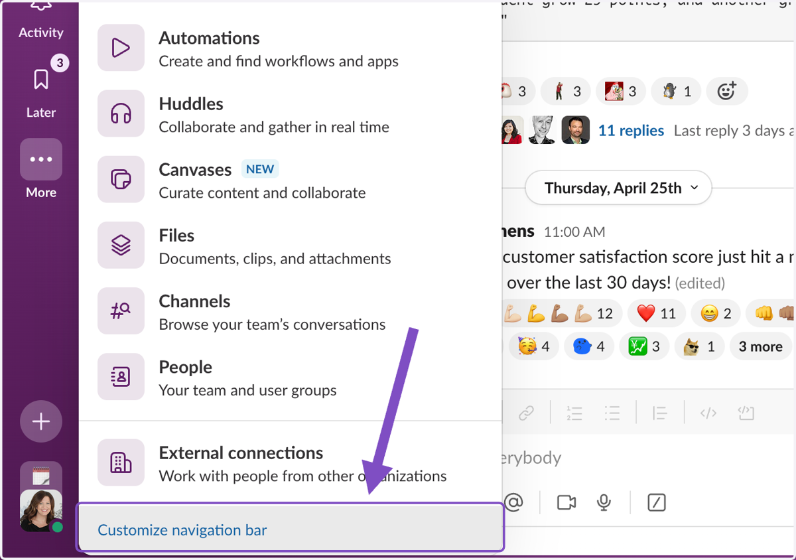Screen dimensions: 796x560
Task: Click the Huddles headphones icon
Action: 121,113
